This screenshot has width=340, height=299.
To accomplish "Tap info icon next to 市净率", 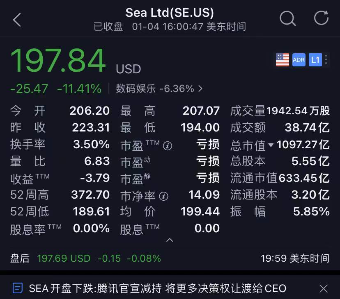I will click(163, 196).
